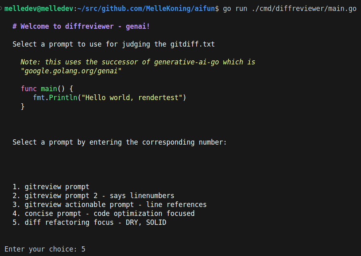This screenshot has height=256, width=361.
Task: Click the terminal prompt circle indicator
Action: [1, 9]
